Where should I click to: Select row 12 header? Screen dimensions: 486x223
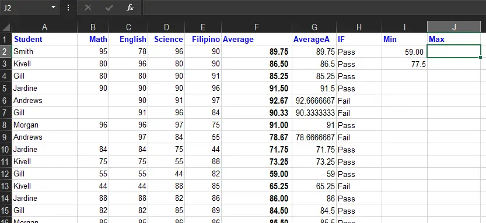coord(6,174)
